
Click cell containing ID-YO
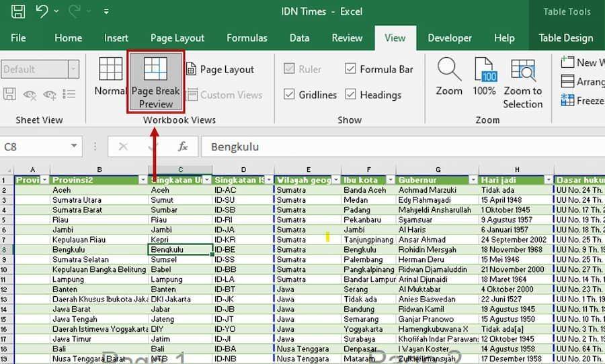(243, 329)
